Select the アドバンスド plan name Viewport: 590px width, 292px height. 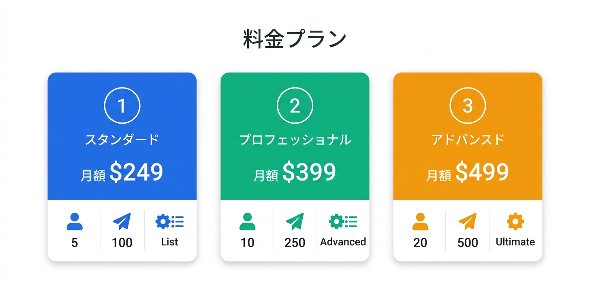pos(468,140)
